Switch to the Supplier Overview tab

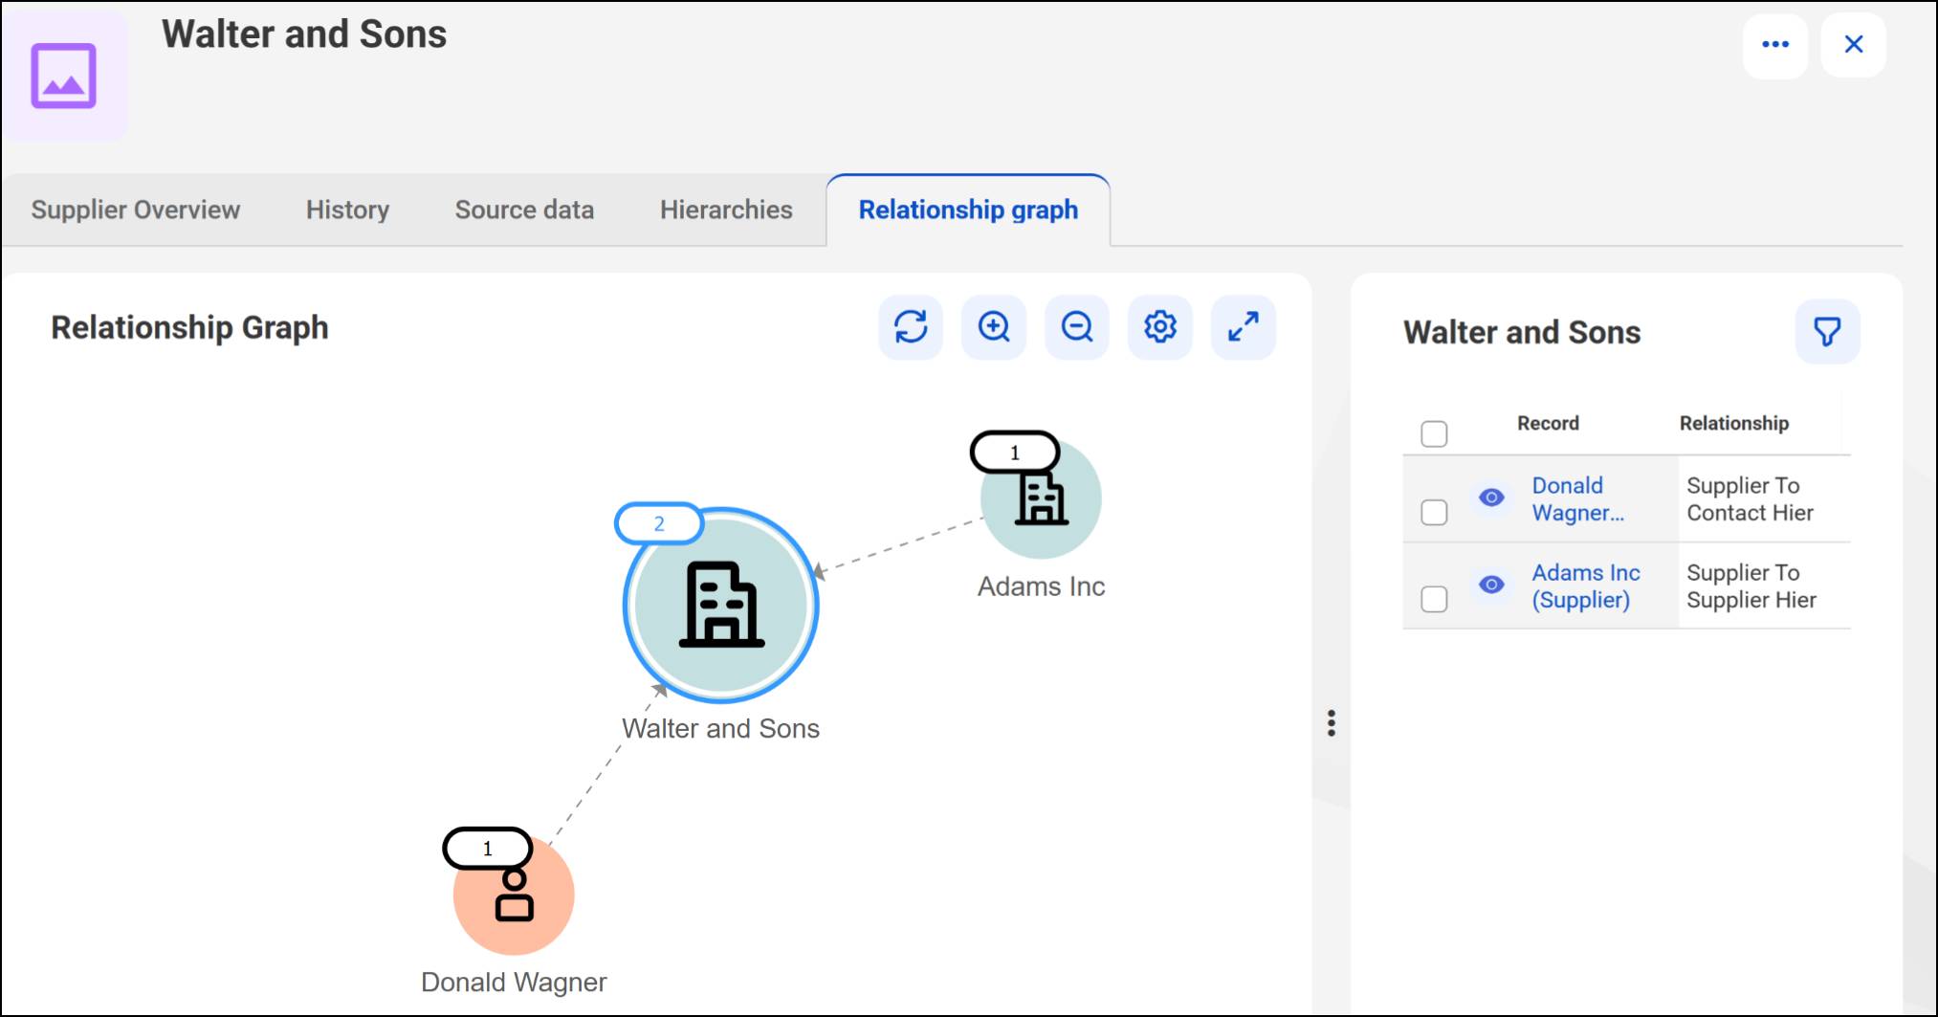point(136,210)
